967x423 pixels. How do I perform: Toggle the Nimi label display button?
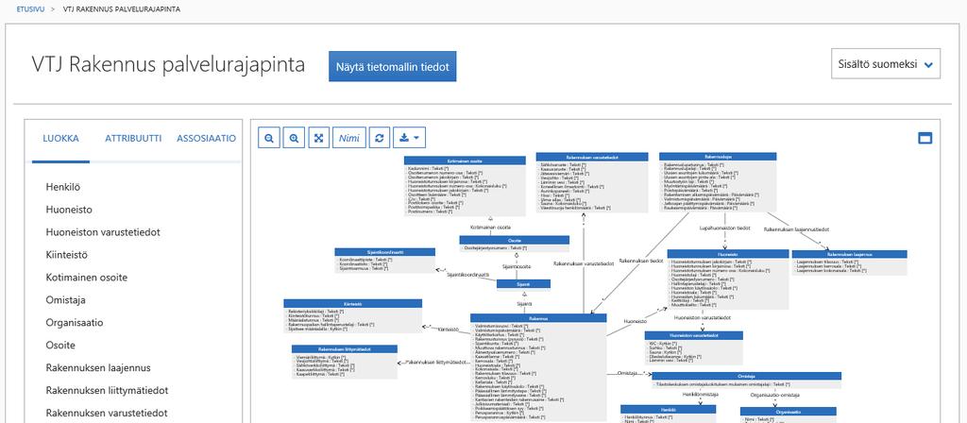349,138
